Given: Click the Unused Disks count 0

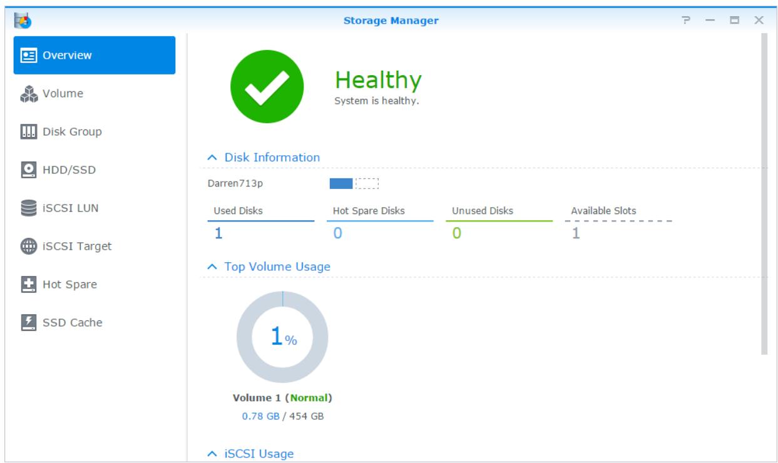Looking at the screenshot, I should coord(456,234).
